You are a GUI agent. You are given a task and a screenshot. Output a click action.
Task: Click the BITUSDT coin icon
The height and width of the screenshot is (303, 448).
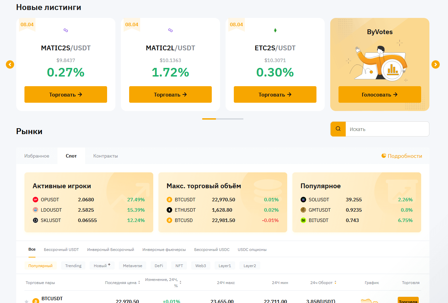(x=303, y=220)
